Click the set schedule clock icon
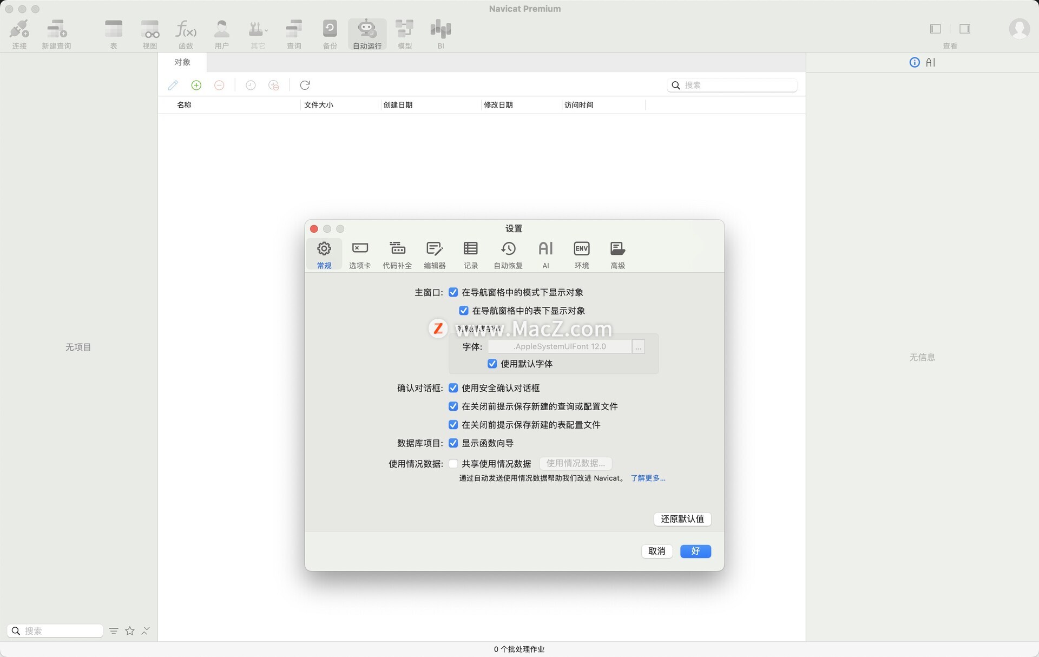1039x657 pixels. 251,85
